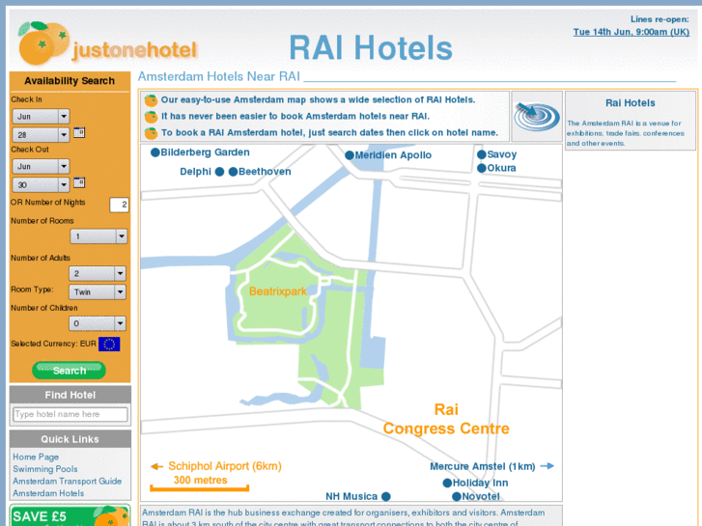The height and width of the screenshot is (526, 702).
Task: Click the Rai Hotels sidebar heading
Action: 631,103
